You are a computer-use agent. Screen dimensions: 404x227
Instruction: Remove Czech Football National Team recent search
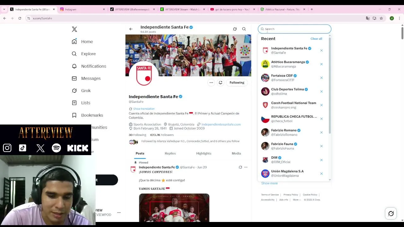(x=321, y=105)
